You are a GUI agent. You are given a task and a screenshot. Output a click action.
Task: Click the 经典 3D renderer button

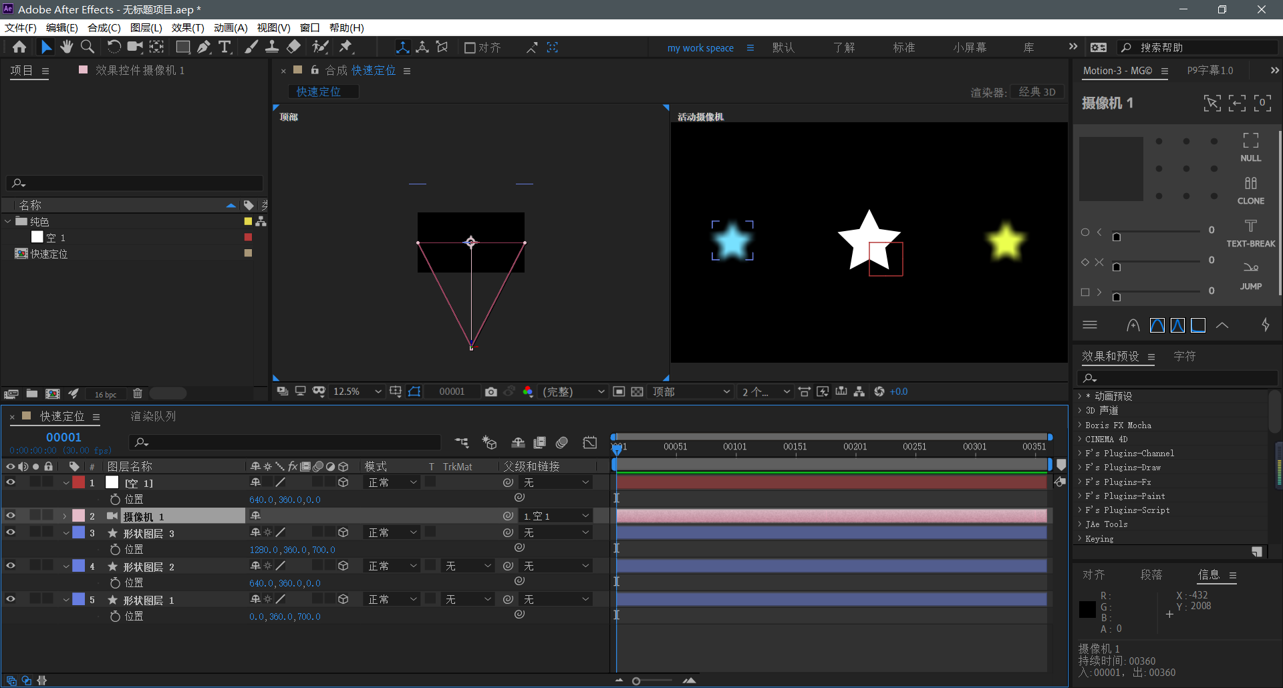(x=1036, y=92)
